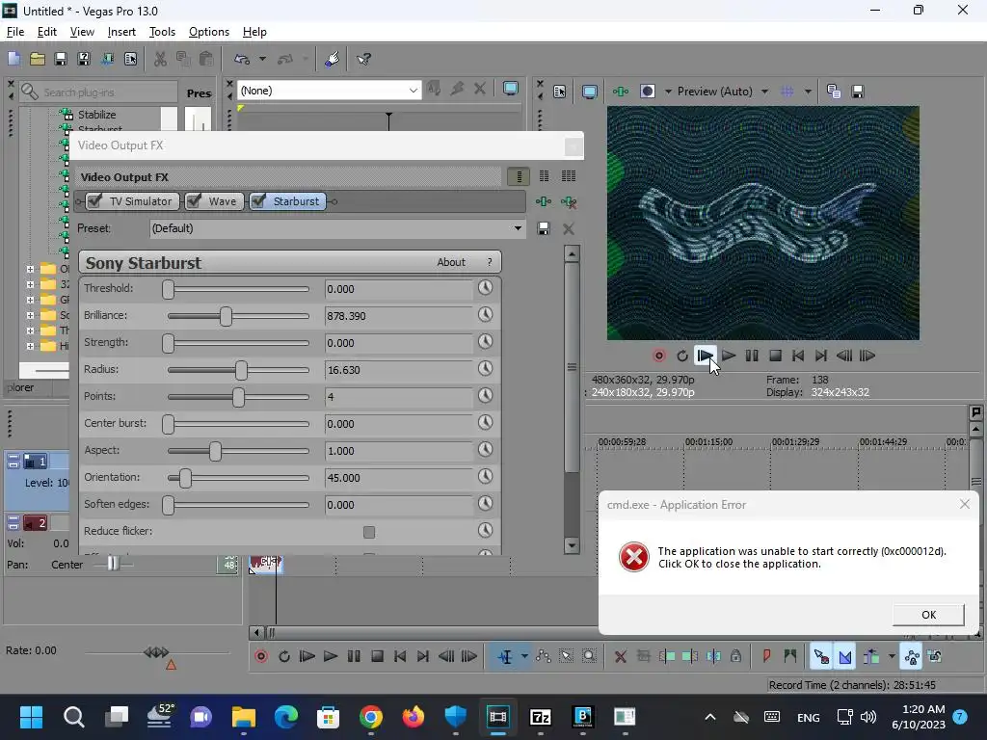Screen dimensions: 987x740
Task: Open overlays grid dropdown arrow in preview
Action: (808, 92)
